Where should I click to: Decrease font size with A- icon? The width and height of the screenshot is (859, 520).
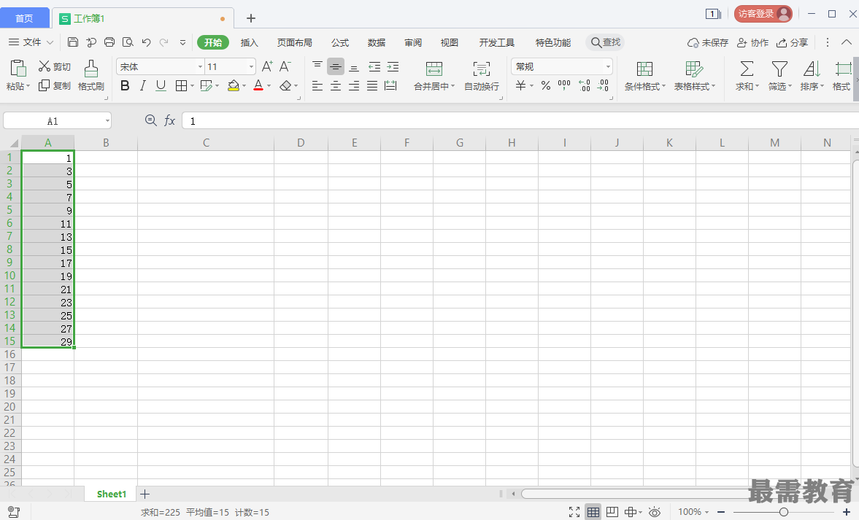[x=285, y=66]
